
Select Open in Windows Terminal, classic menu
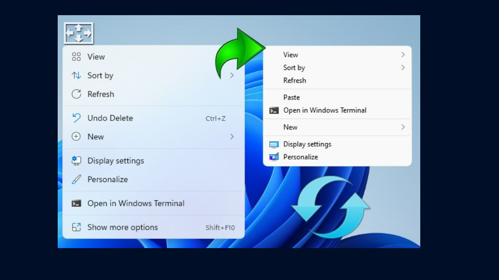point(338,110)
